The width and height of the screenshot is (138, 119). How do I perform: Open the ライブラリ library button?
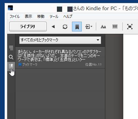click(x=28, y=27)
